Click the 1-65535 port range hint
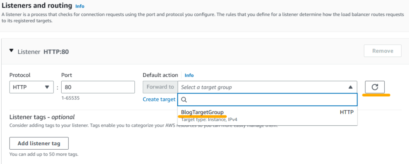This screenshot has width=409, height=164. (70, 98)
